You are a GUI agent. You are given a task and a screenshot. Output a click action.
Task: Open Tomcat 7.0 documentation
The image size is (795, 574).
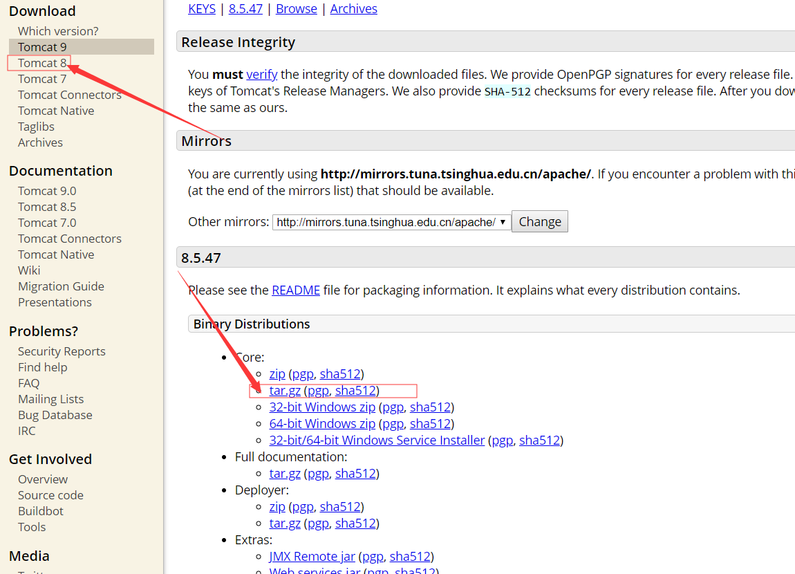point(47,223)
